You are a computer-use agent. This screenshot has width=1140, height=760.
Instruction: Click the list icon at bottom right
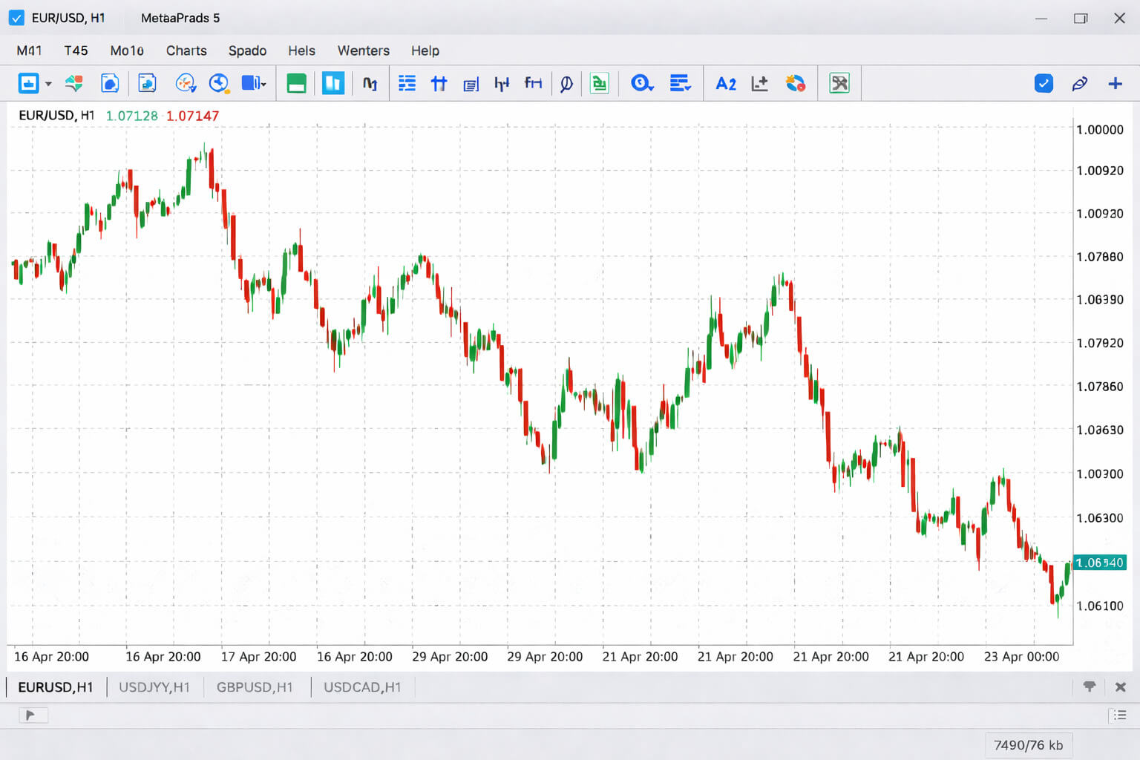1120,715
